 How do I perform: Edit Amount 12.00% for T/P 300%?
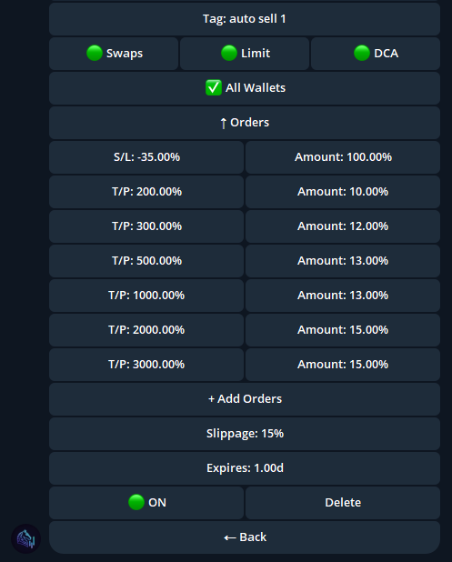[343, 226]
